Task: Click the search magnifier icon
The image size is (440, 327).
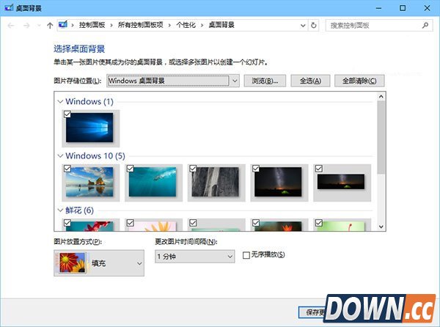Action: [425, 26]
